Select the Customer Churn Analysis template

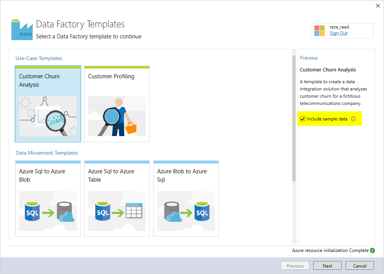48,104
